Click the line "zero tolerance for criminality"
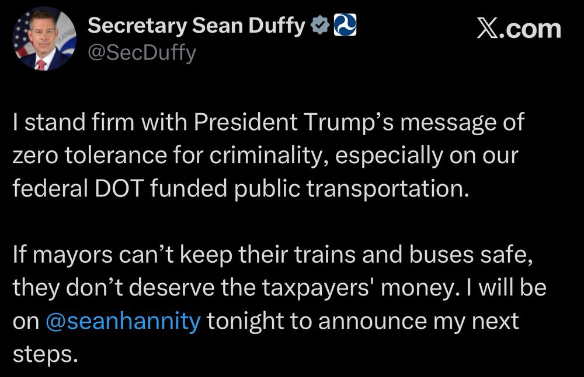This screenshot has width=584, height=377. [x=167, y=155]
